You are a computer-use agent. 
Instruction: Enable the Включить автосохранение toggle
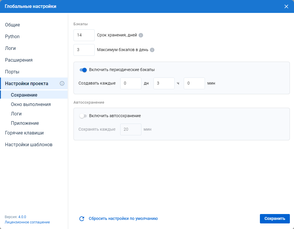83,116
